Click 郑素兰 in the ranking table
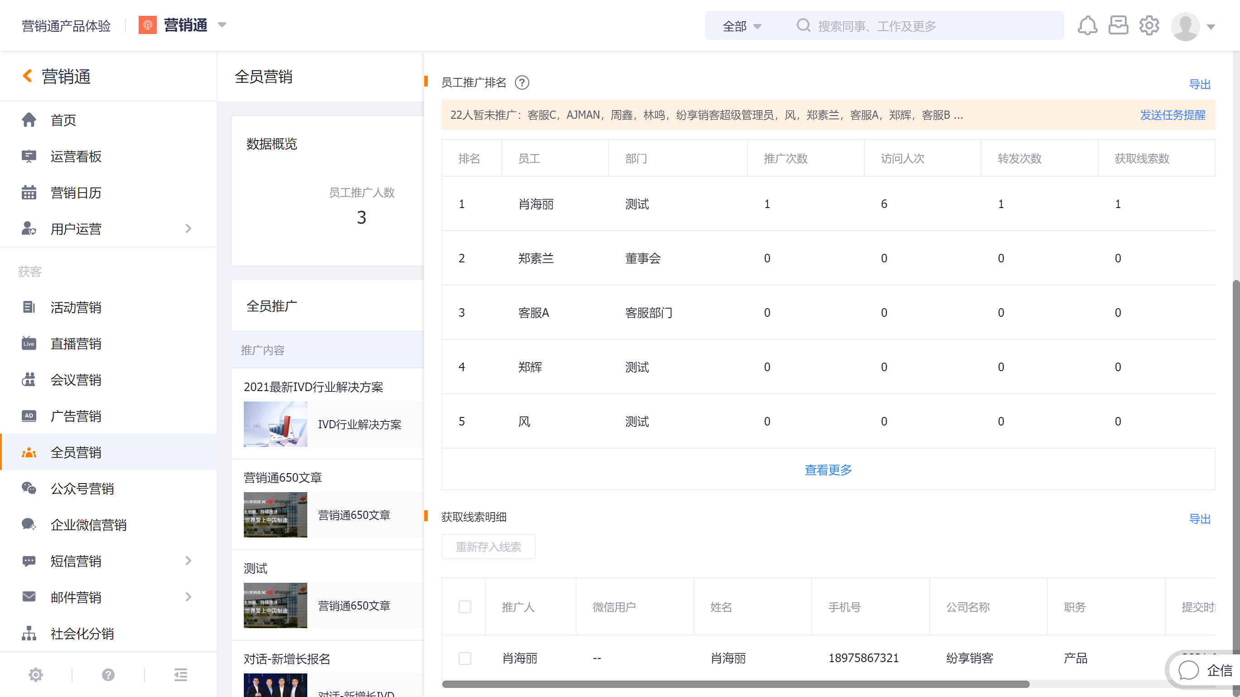The height and width of the screenshot is (697, 1240). (x=536, y=258)
